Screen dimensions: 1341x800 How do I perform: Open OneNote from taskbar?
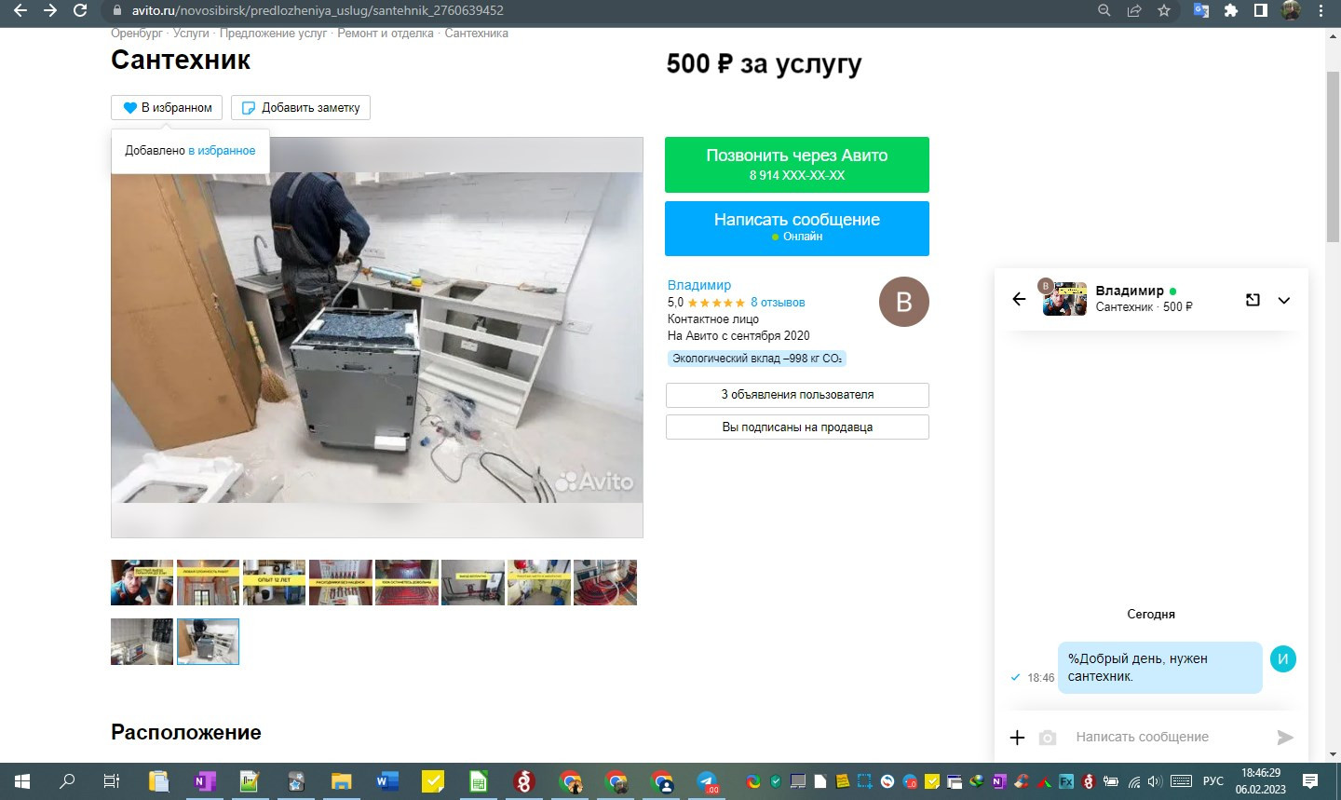tap(204, 781)
